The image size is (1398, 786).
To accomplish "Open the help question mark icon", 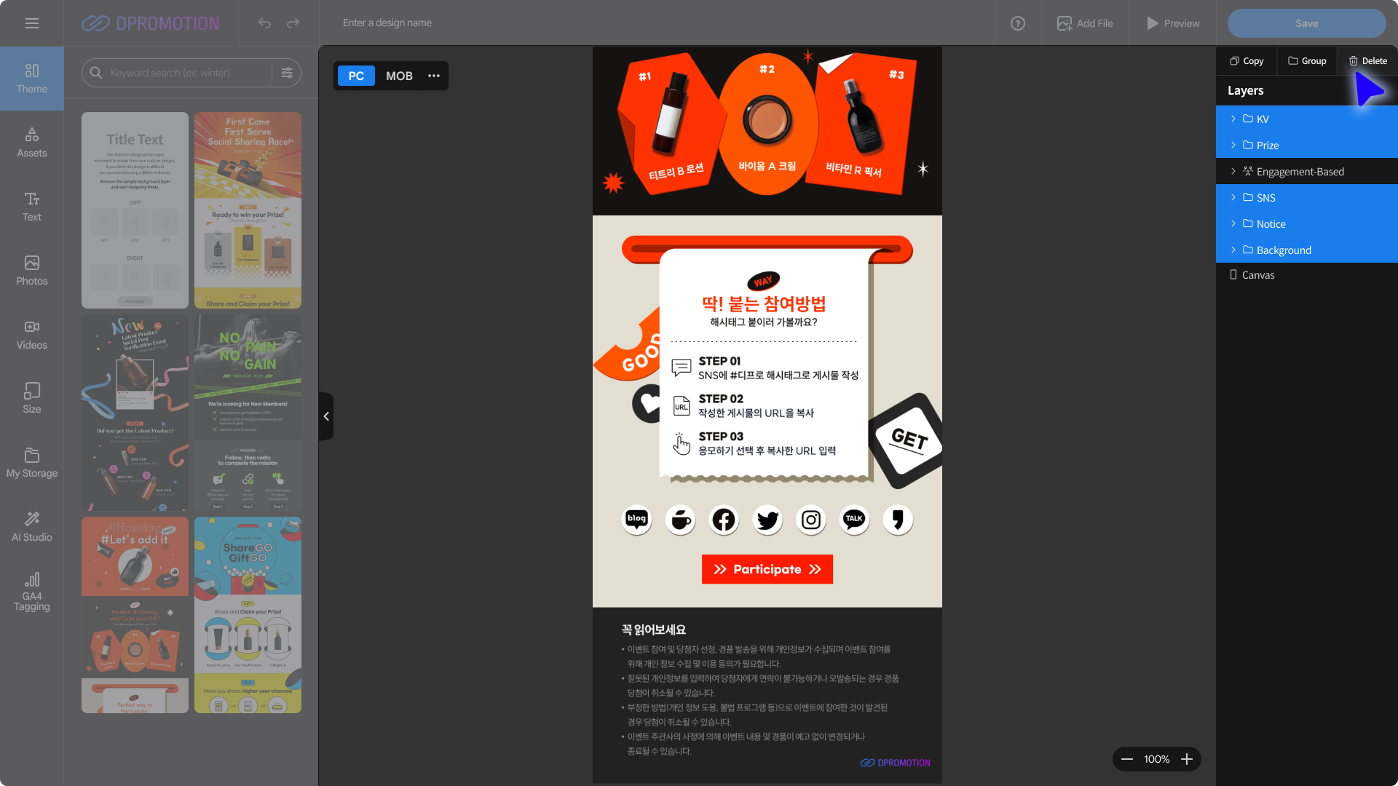I will pos(1018,23).
